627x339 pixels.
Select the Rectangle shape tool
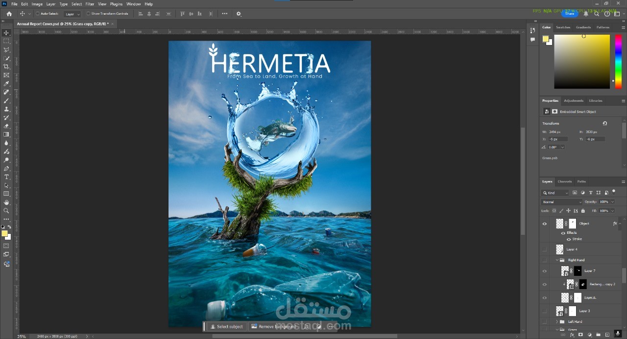(x=6, y=194)
